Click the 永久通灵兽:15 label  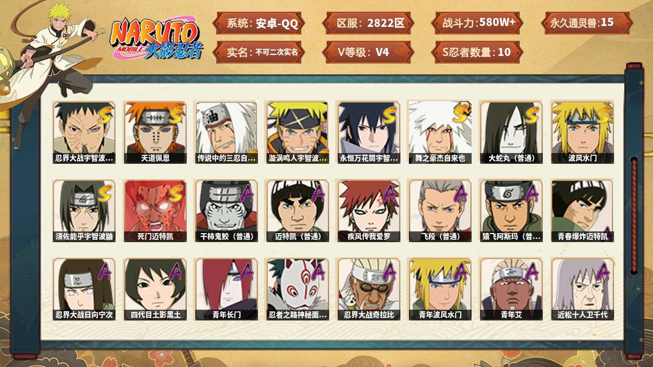click(587, 23)
